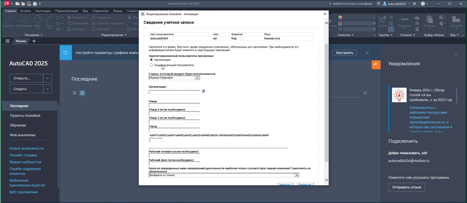Expand the Открыть... button arrow

coord(47,78)
